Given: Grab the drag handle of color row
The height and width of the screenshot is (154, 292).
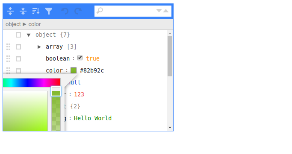Looking at the screenshot, I should (8, 70).
